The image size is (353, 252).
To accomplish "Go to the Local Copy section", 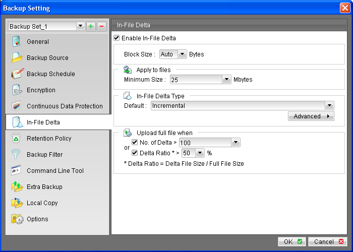I will (x=42, y=203).
